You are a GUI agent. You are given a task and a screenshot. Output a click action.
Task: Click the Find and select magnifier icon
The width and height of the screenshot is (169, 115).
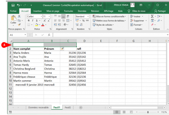pyautogui.click(x=159, y=21)
